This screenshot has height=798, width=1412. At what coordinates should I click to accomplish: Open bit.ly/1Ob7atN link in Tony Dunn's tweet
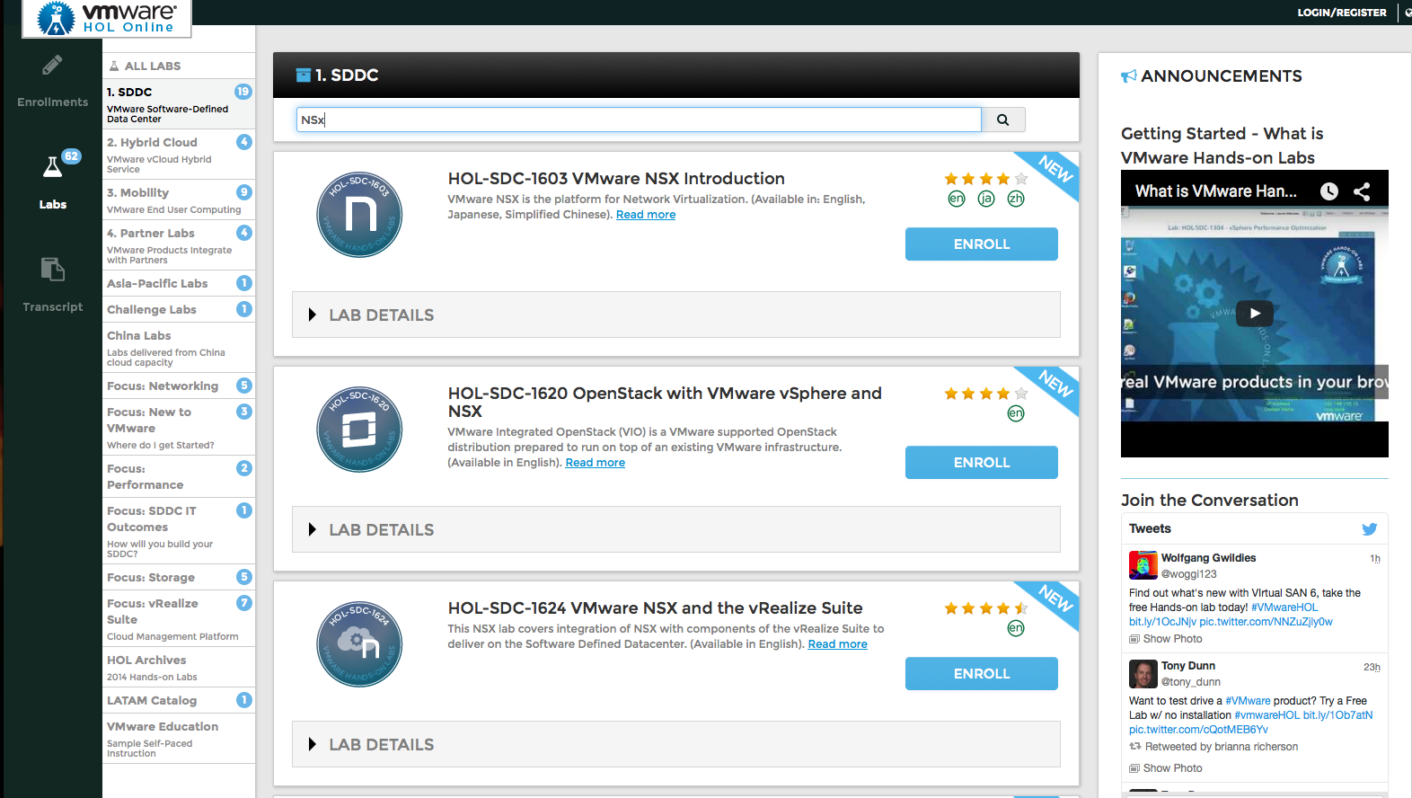point(1338,715)
